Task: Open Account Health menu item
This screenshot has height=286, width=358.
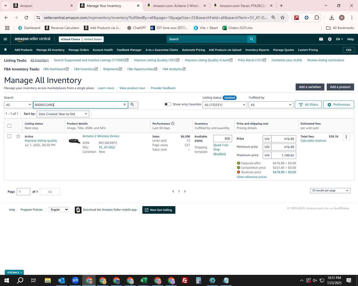Action: tap(103, 50)
